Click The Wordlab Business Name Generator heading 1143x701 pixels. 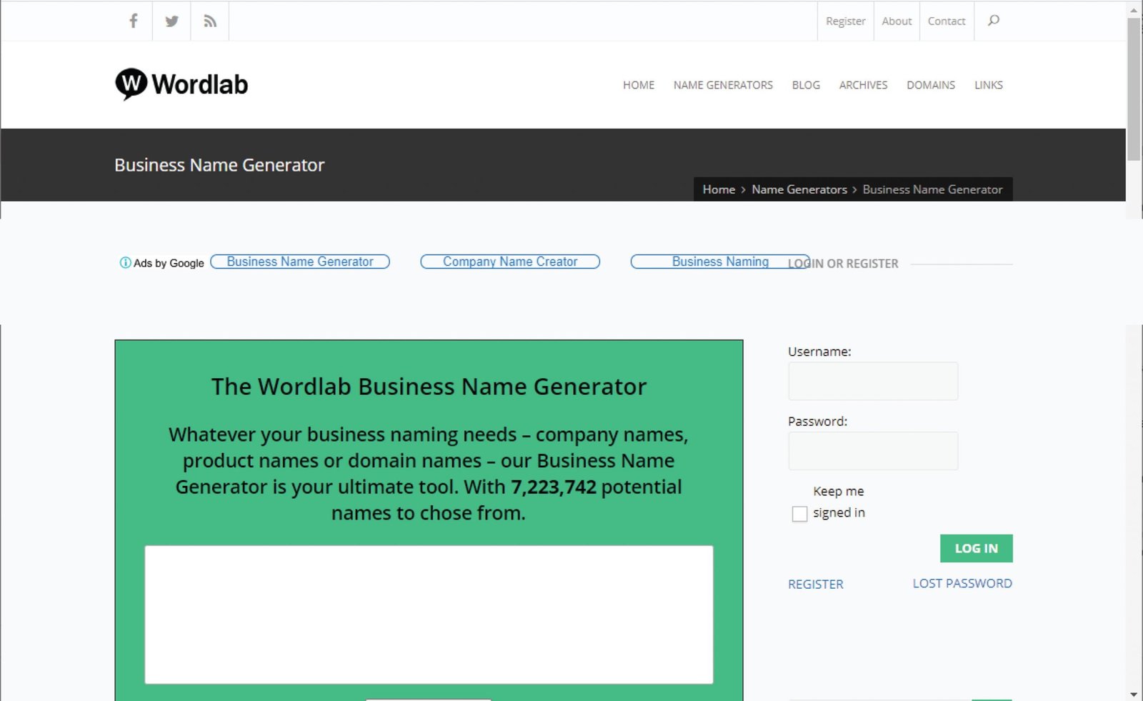click(429, 387)
